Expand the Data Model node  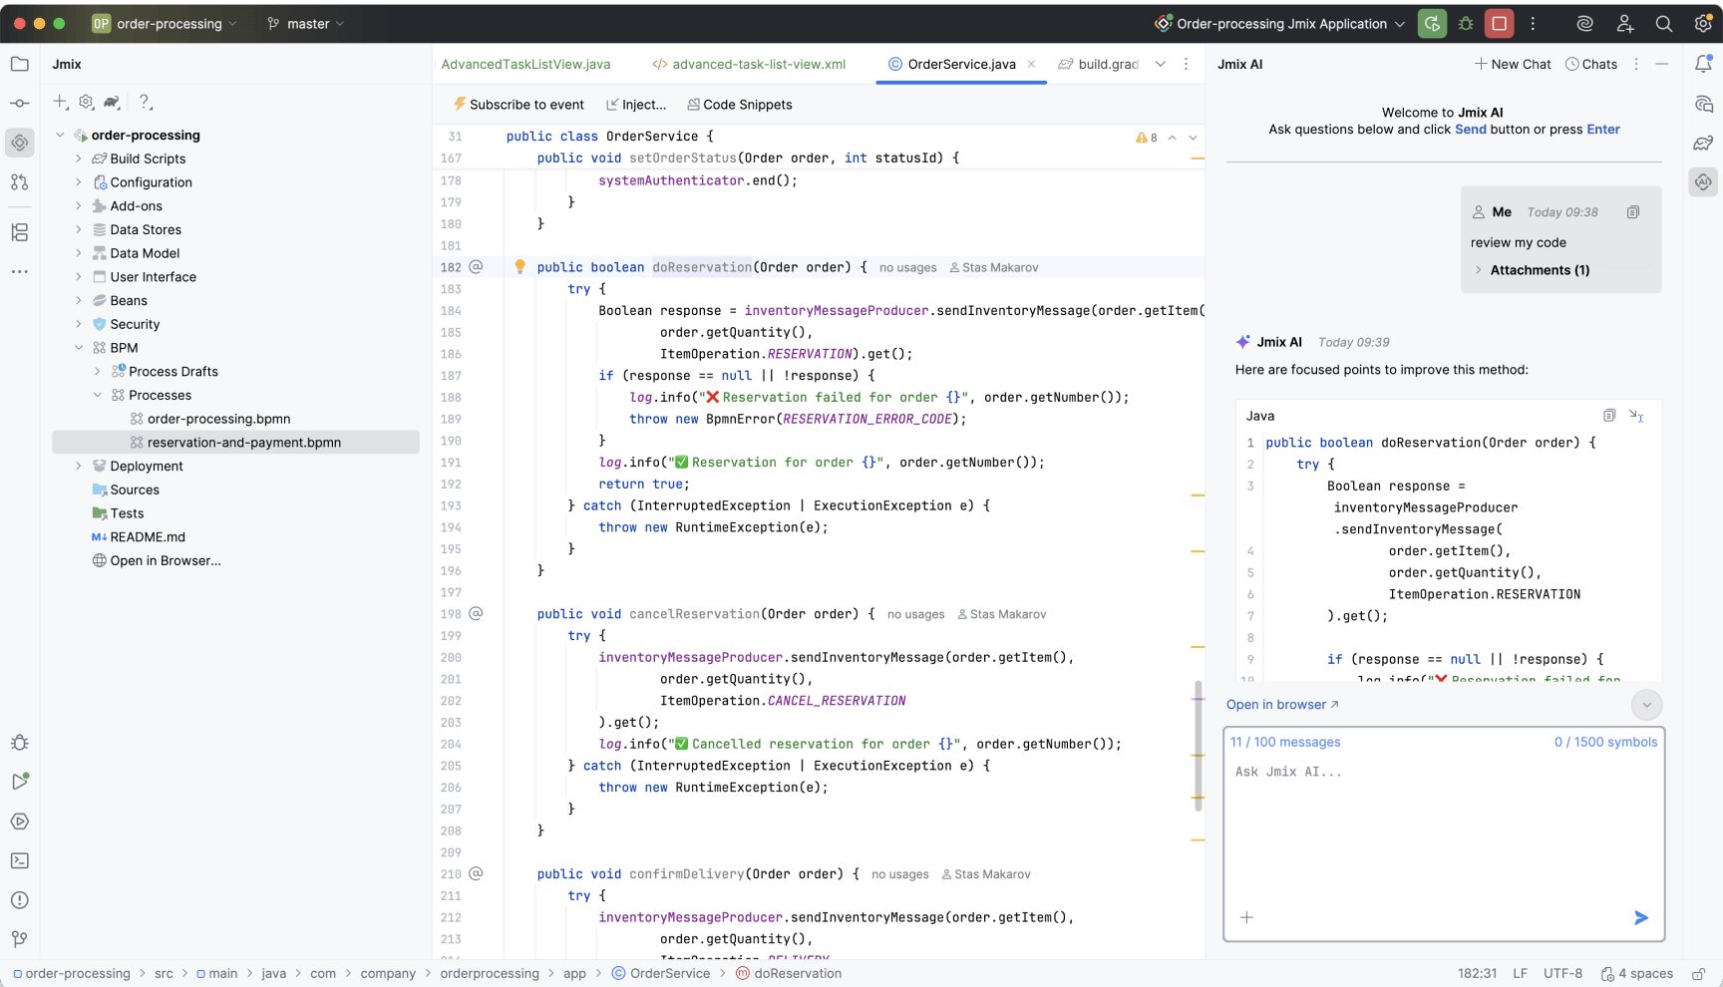point(79,253)
